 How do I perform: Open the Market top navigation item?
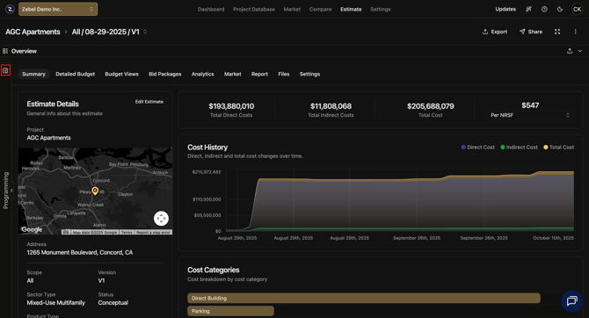[292, 10]
